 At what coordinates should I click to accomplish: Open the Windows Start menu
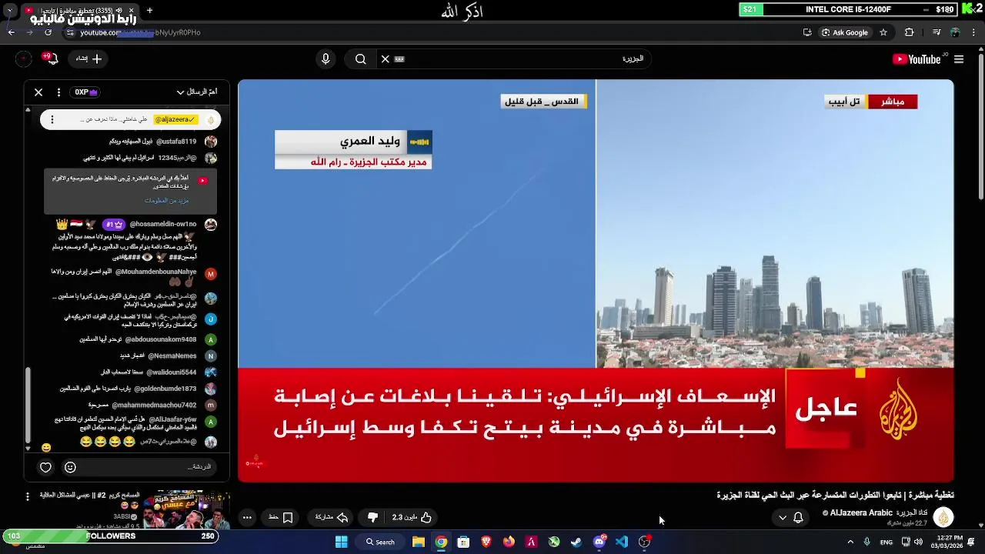(x=342, y=542)
